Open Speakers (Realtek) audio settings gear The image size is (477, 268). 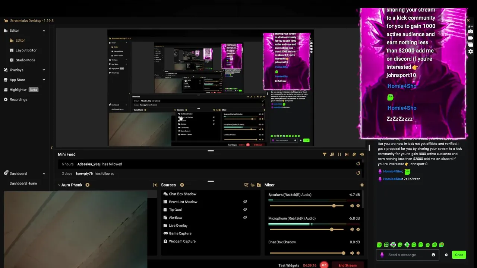(x=358, y=206)
